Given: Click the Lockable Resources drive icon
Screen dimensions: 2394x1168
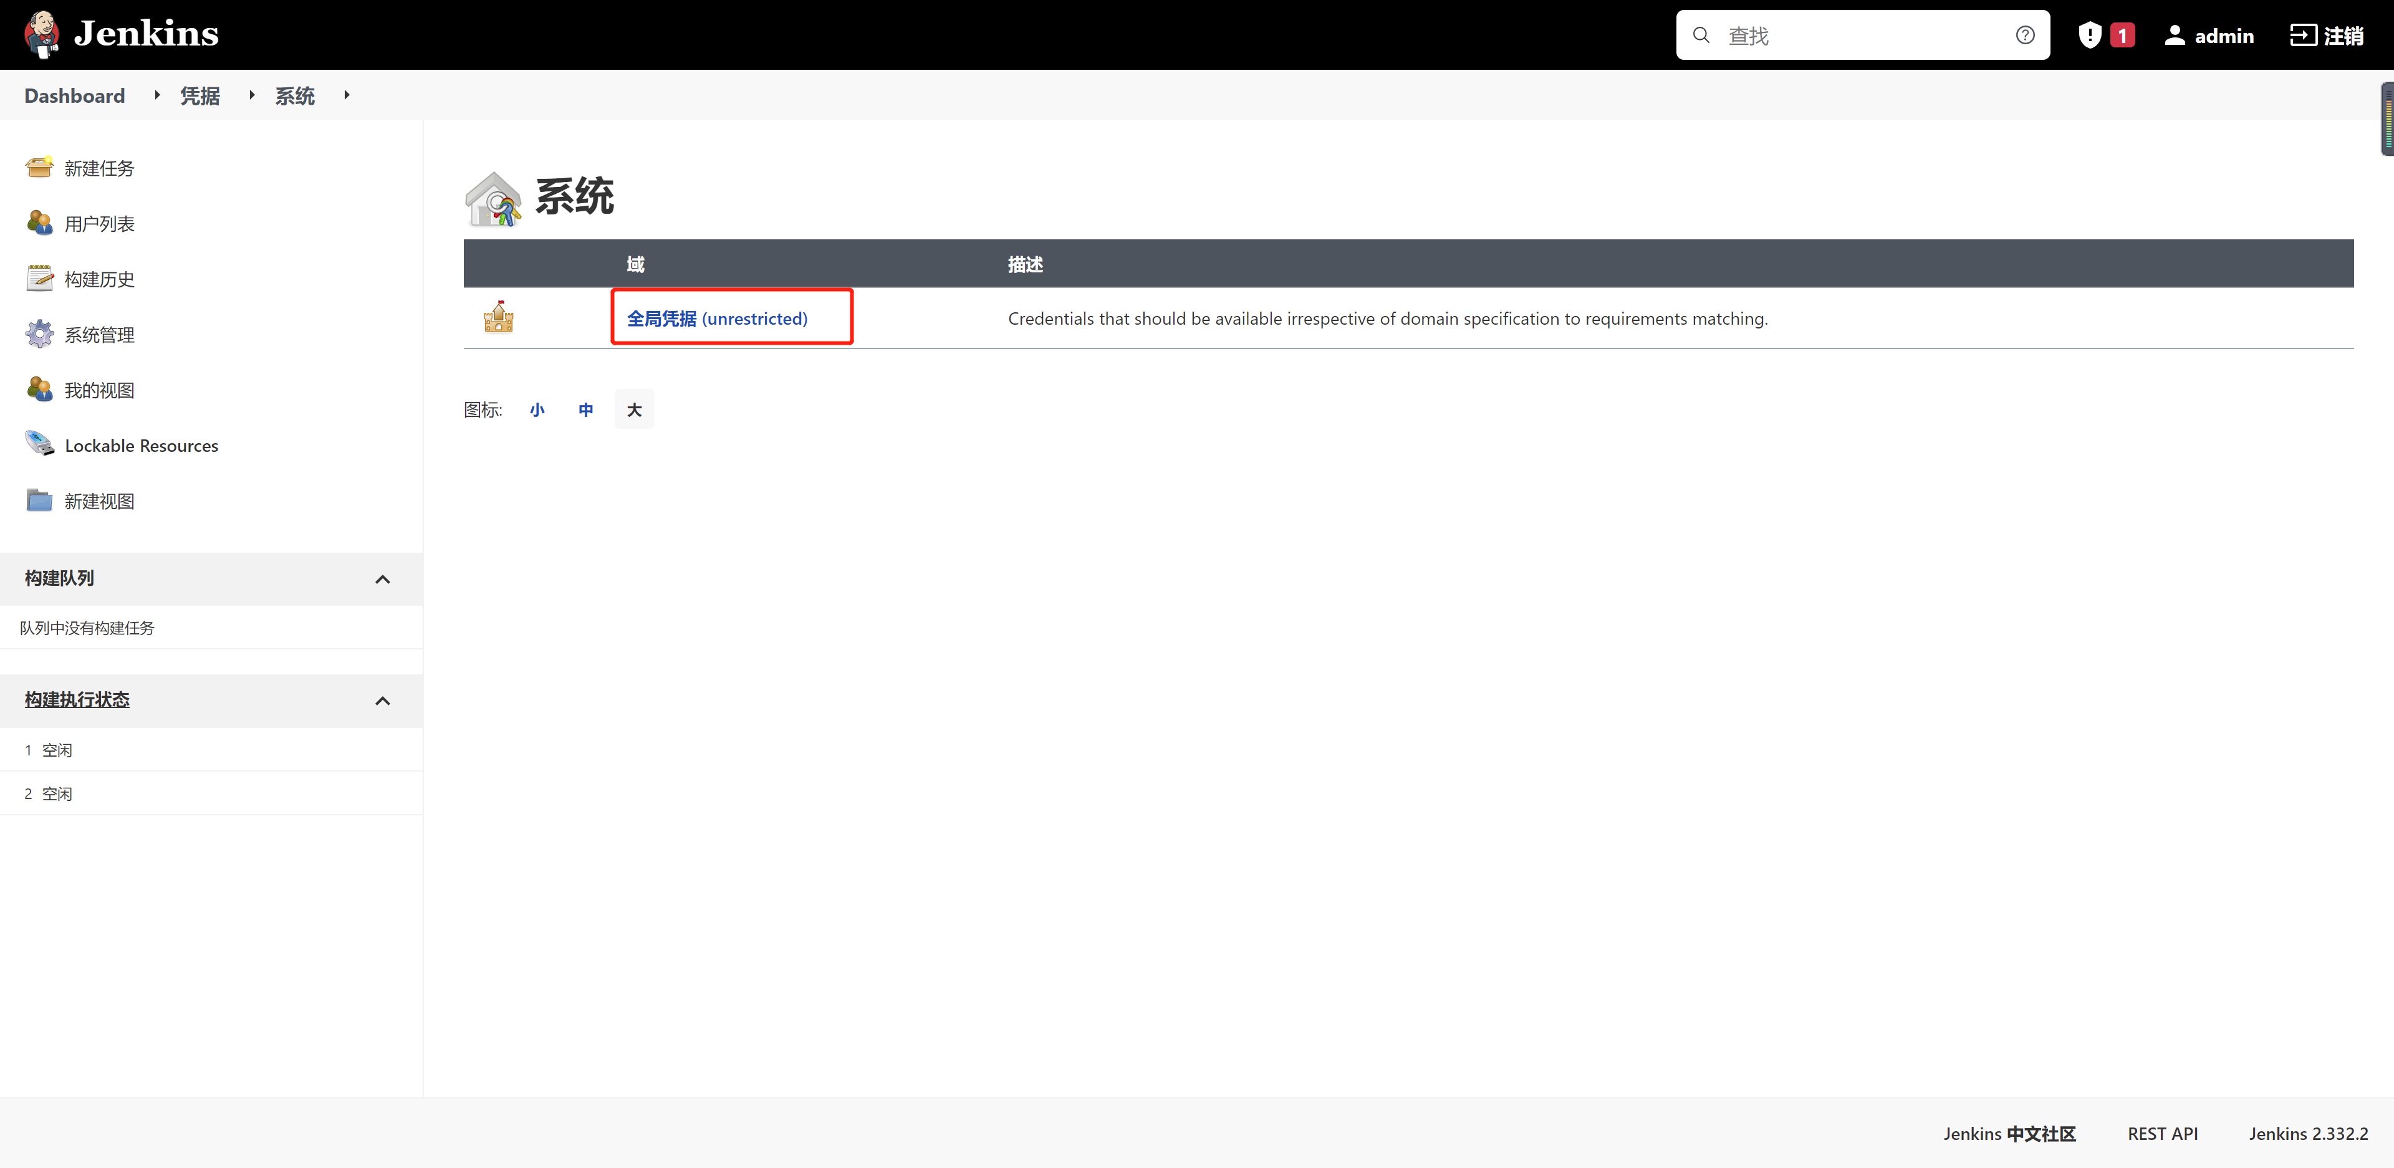Looking at the screenshot, I should [x=39, y=444].
